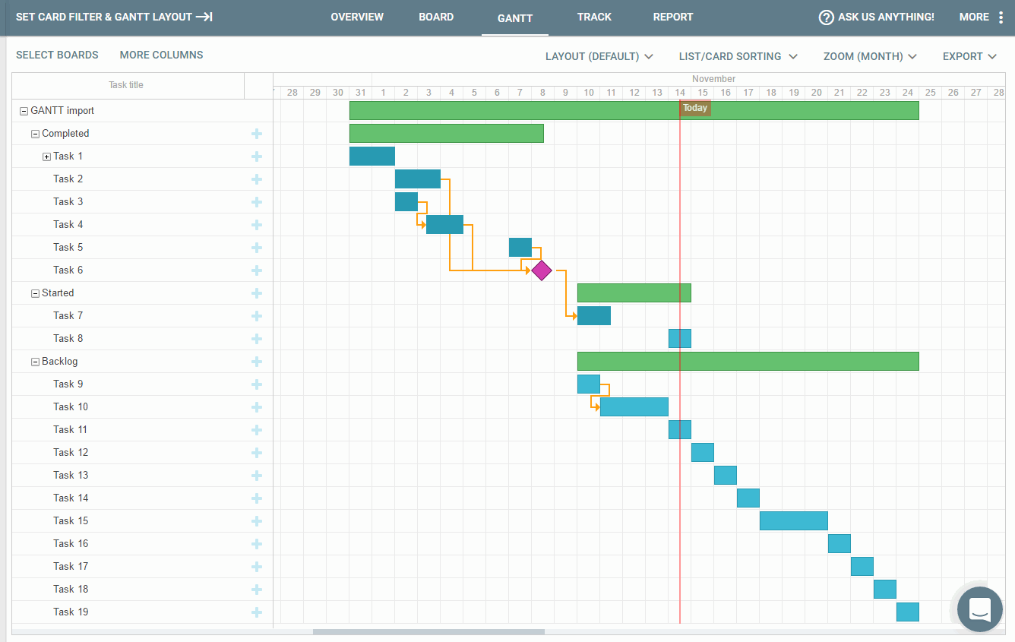Image resolution: width=1015 pixels, height=642 pixels.
Task: Switch to the BOARD tab
Action: [436, 17]
